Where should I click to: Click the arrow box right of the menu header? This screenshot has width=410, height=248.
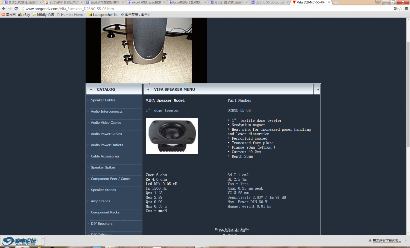tap(317, 89)
